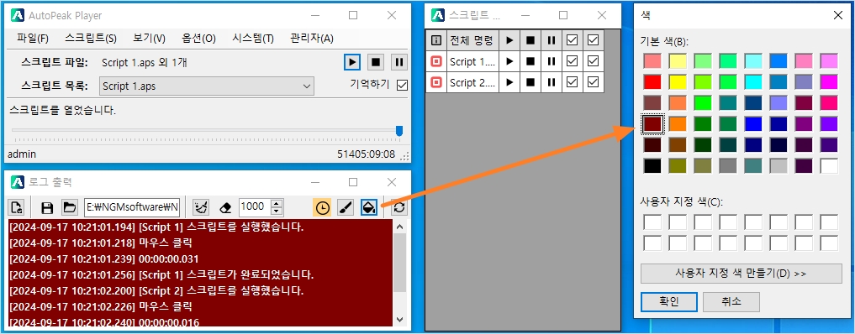The width and height of the screenshot is (855, 334).
Task: Open the 관리자(A) menu
Action: (312, 38)
